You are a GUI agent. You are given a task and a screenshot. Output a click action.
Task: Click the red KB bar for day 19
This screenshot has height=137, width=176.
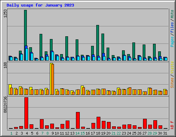(103, 125)
